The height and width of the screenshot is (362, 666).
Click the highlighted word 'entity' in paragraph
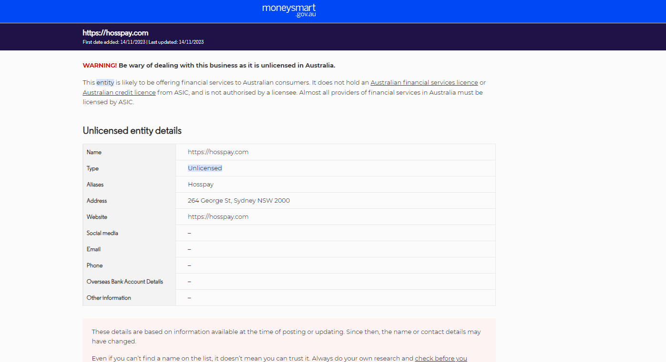coord(105,82)
